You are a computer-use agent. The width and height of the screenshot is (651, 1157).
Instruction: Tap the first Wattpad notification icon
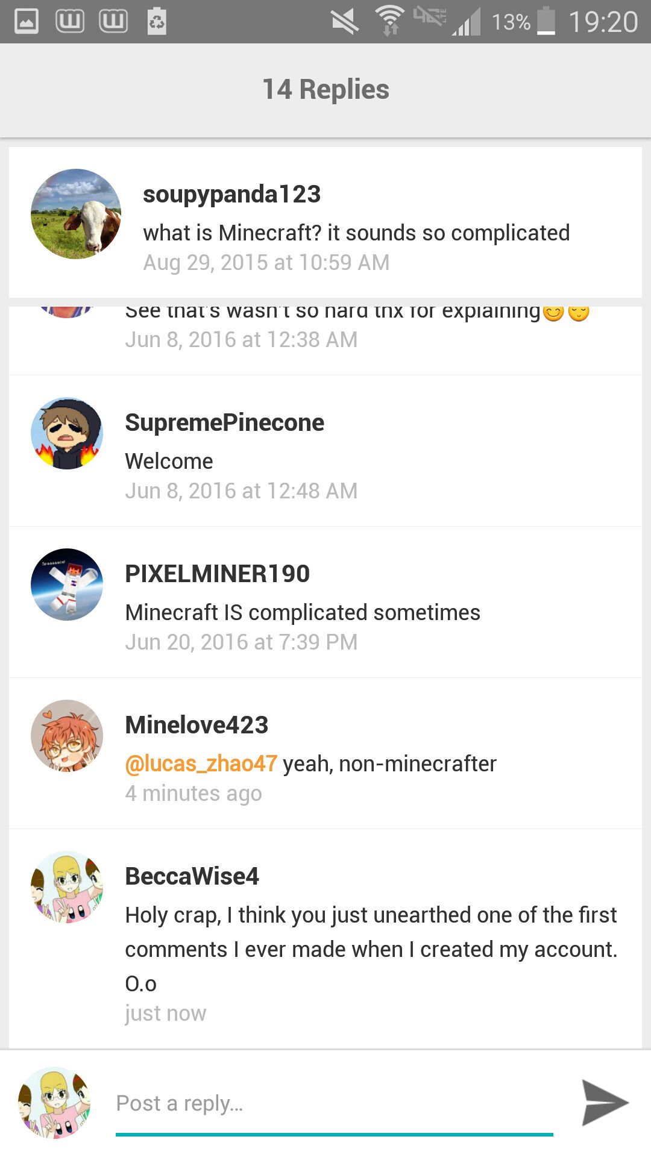tap(70, 22)
